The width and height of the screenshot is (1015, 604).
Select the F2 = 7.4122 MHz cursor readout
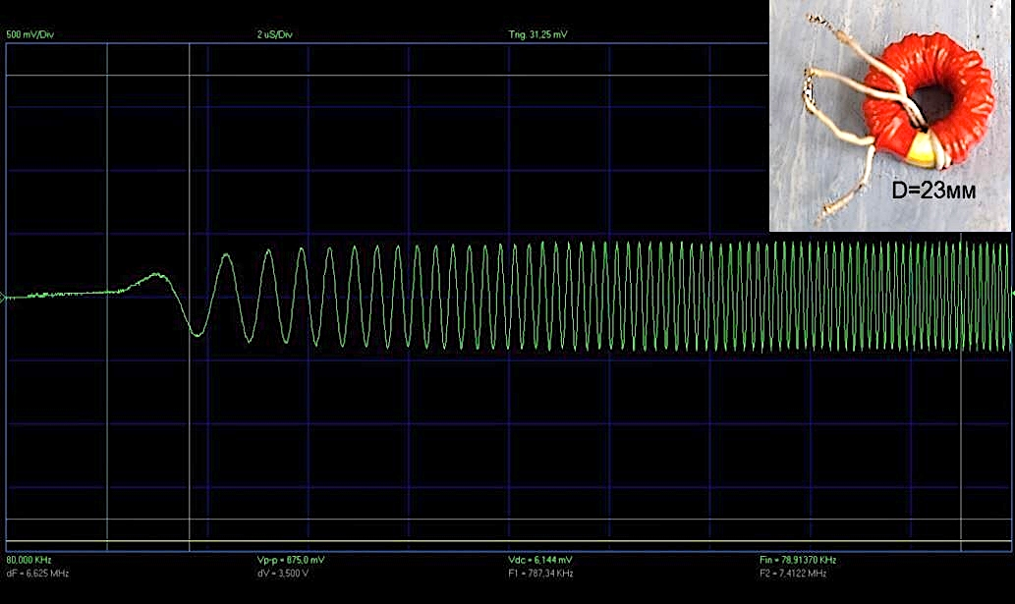click(793, 573)
